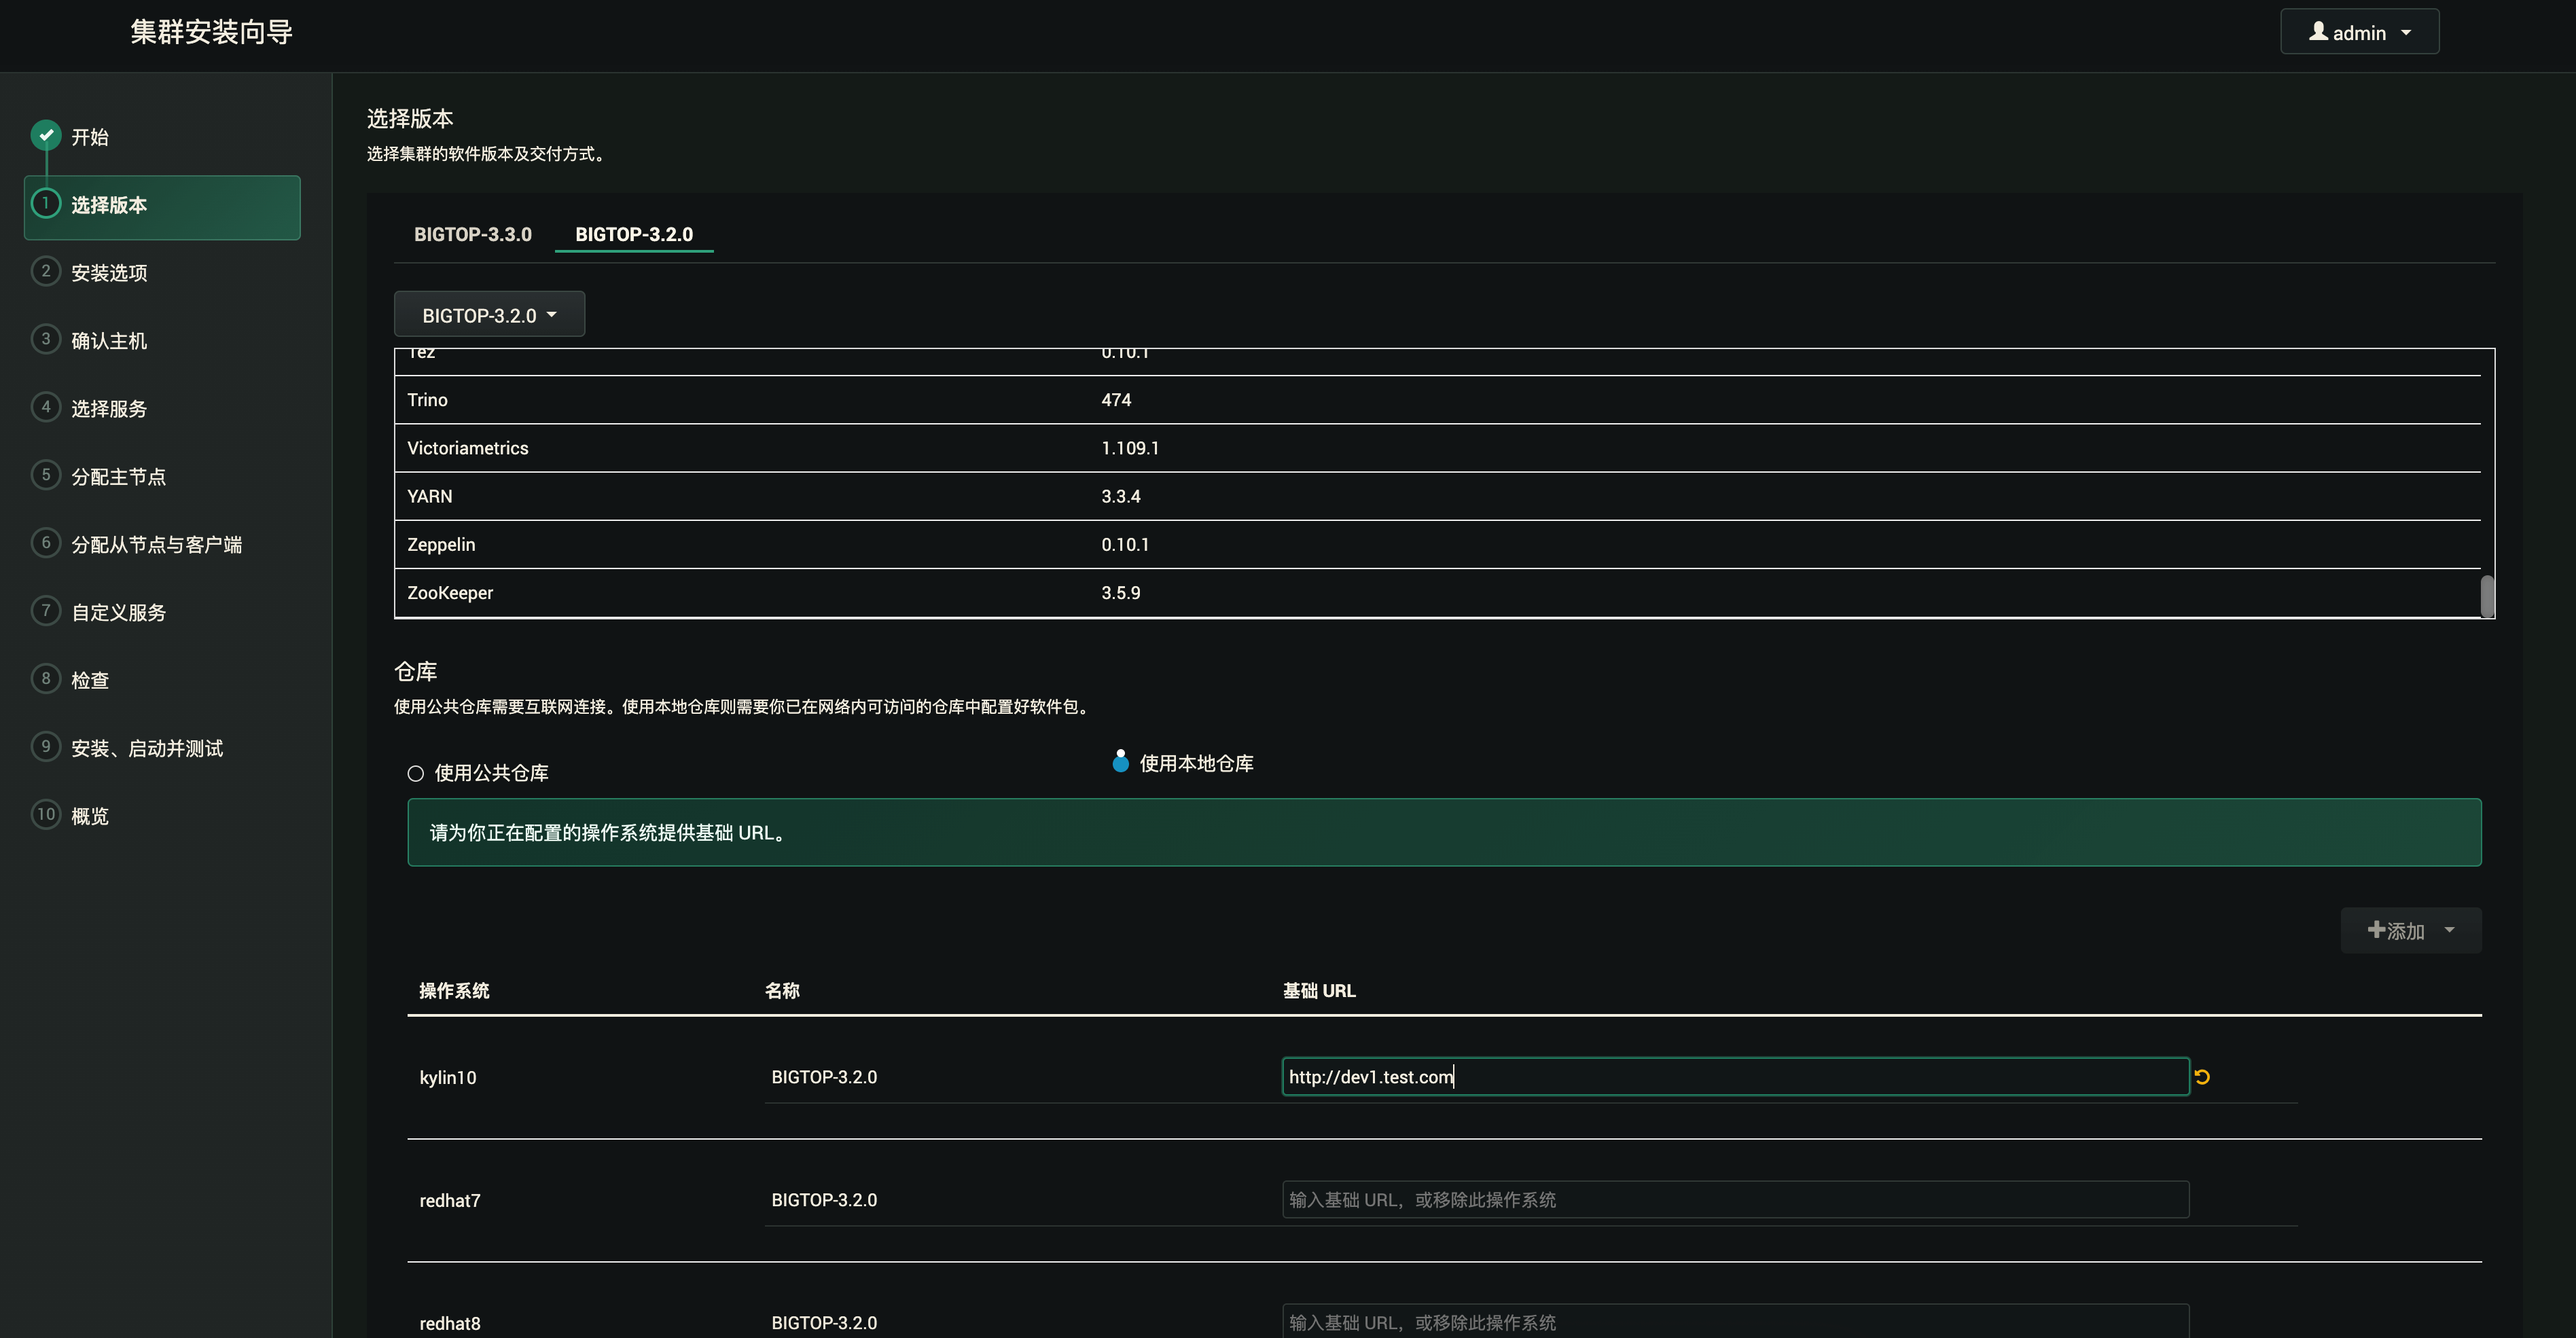2576x1338 pixels.
Task: Open the BIGTOP-3.2.0 version dropdown
Action: click(489, 315)
